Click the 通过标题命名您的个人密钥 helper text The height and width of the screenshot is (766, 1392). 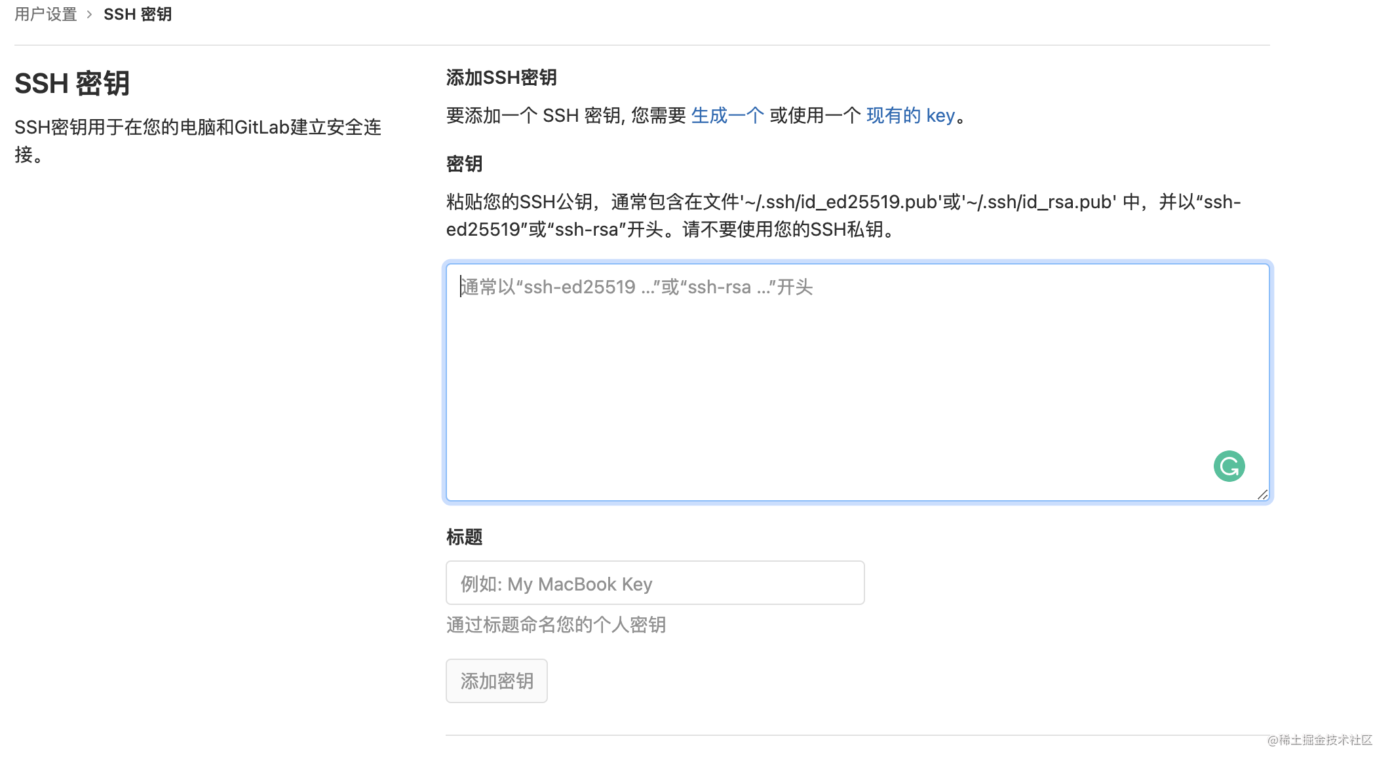(556, 625)
